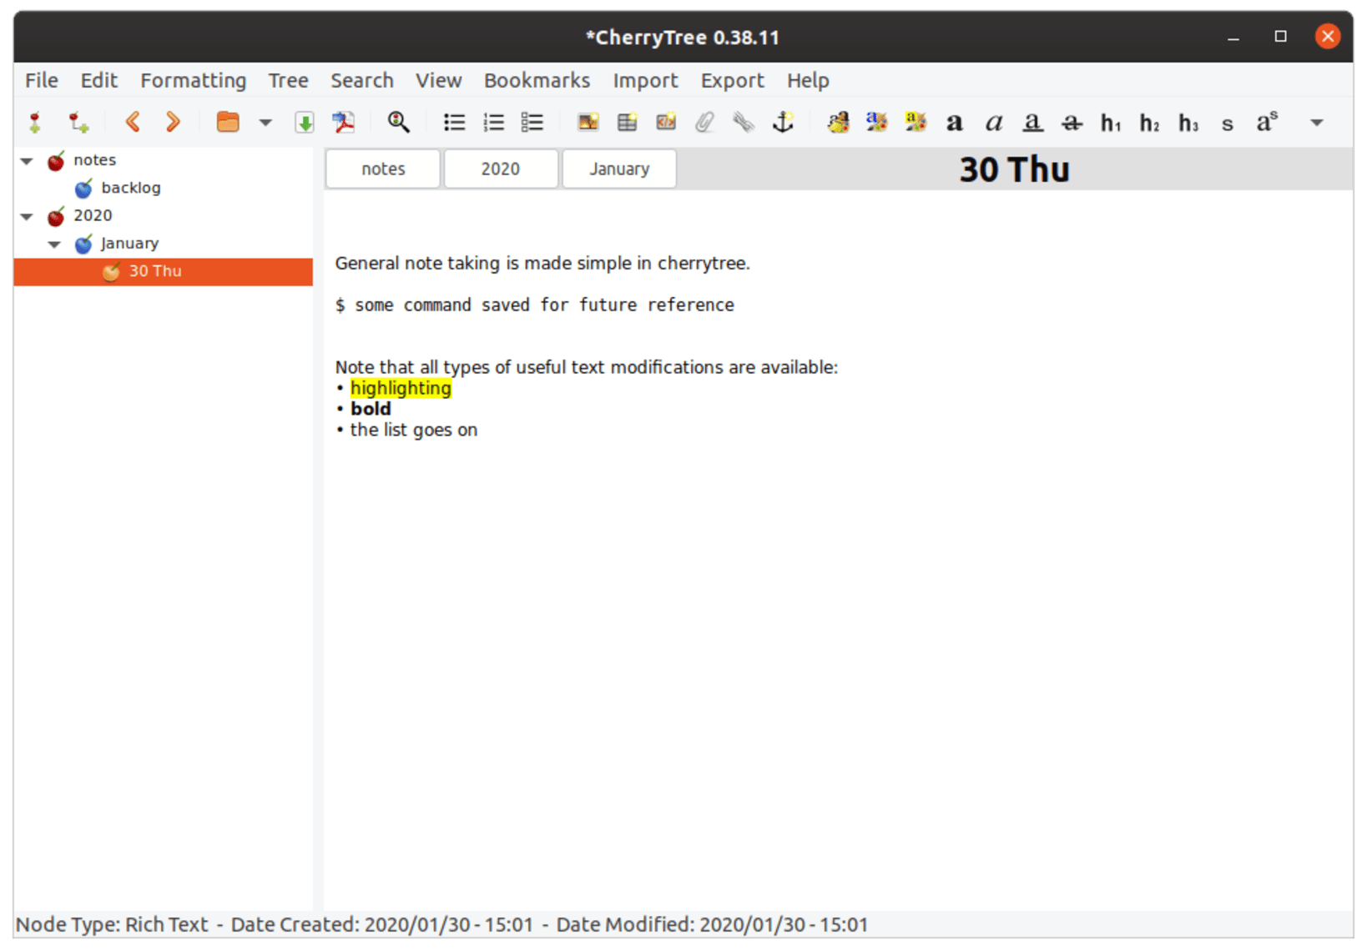Add a subnode via toolbar icon
The height and width of the screenshot is (951, 1367).
click(78, 123)
